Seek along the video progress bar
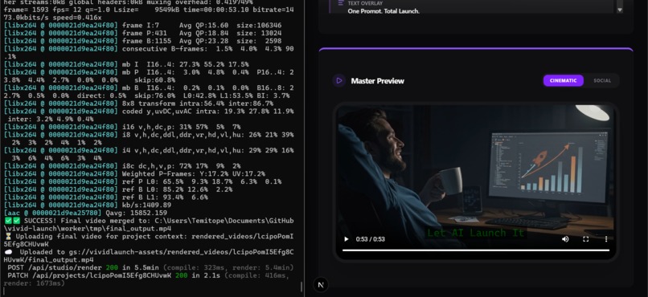 476,250
